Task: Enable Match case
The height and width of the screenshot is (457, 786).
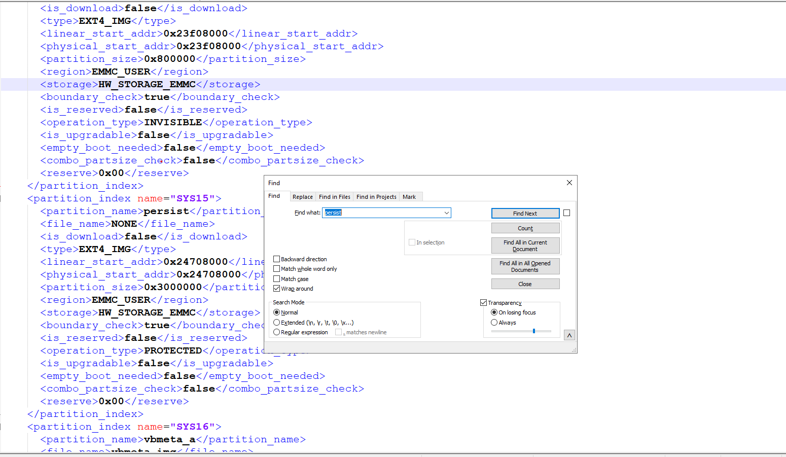Action: click(x=276, y=278)
